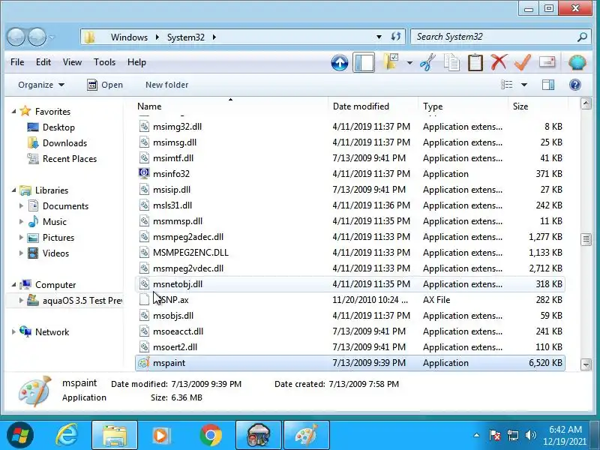Open the view options dropdown arrow
This screenshot has height=450, width=600.
click(524, 85)
